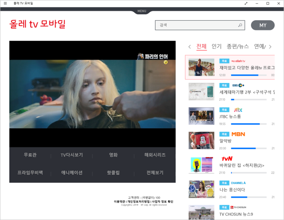Open the 종편/뉴스 tab
This screenshot has height=220, width=284.
[238, 46]
